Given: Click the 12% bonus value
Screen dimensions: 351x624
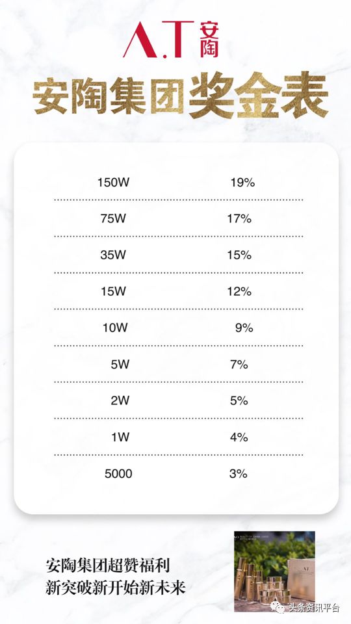Looking at the screenshot, I should [239, 291].
